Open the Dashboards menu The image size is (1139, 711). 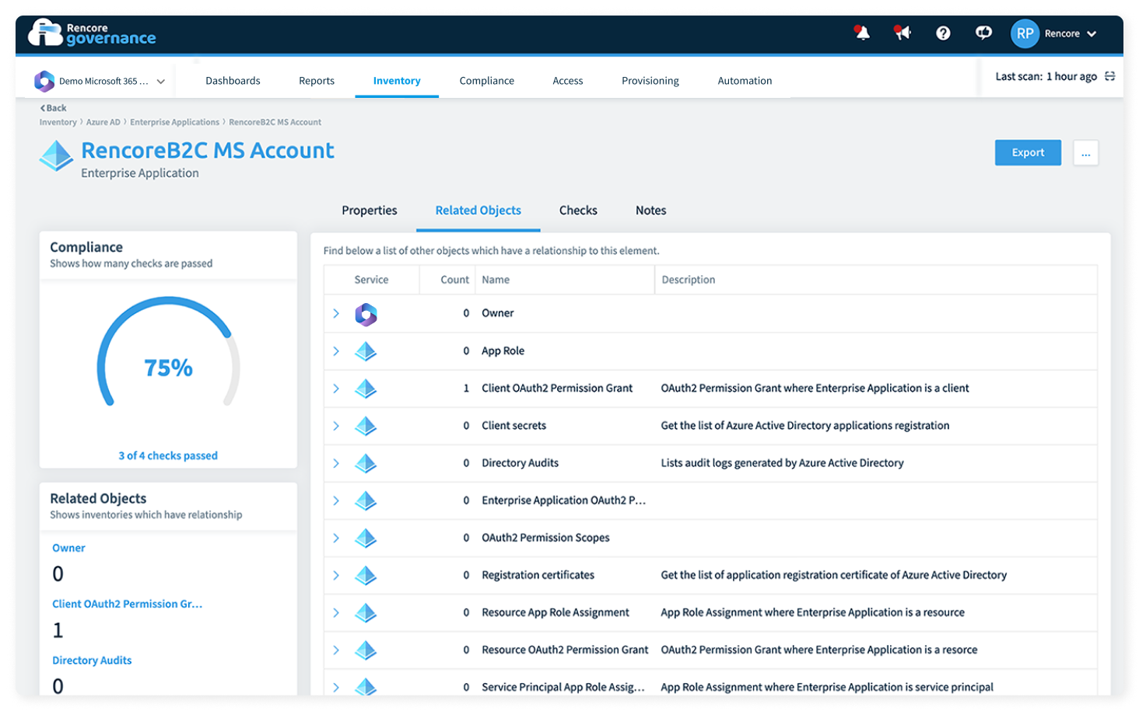pyautogui.click(x=233, y=81)
